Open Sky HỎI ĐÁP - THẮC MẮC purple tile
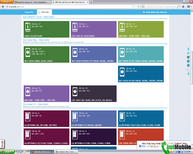Screen dimensions: 193x154 (x=46, y=94)
